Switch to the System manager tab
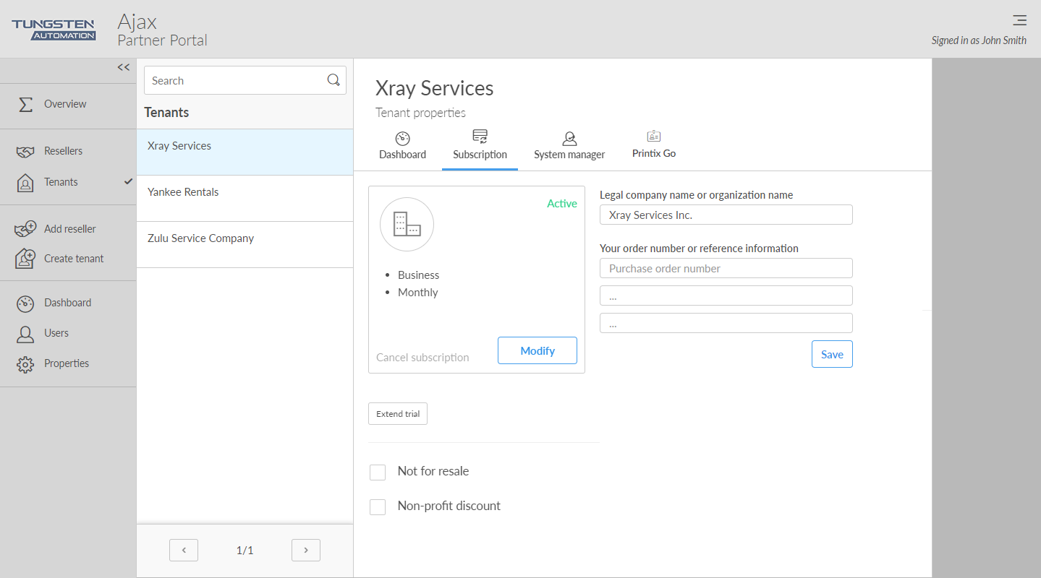1041x578 pixels. click(569, 146)
